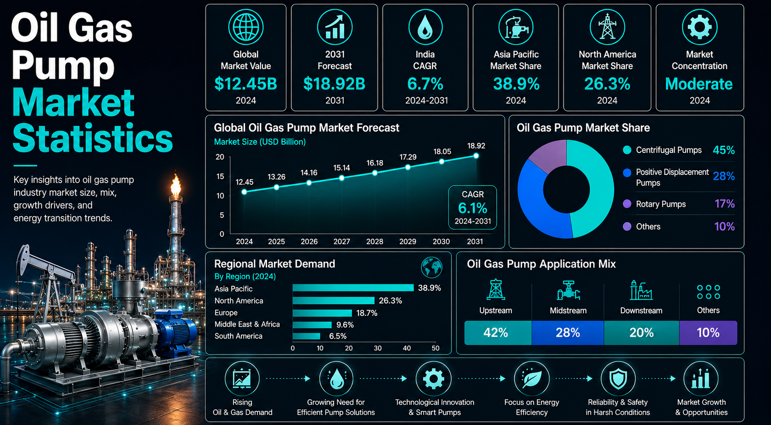Click the leaf icon for Energy Efficiency
Image resolution: width=771 pixels, height=425 pixels.
pos(532,378)
